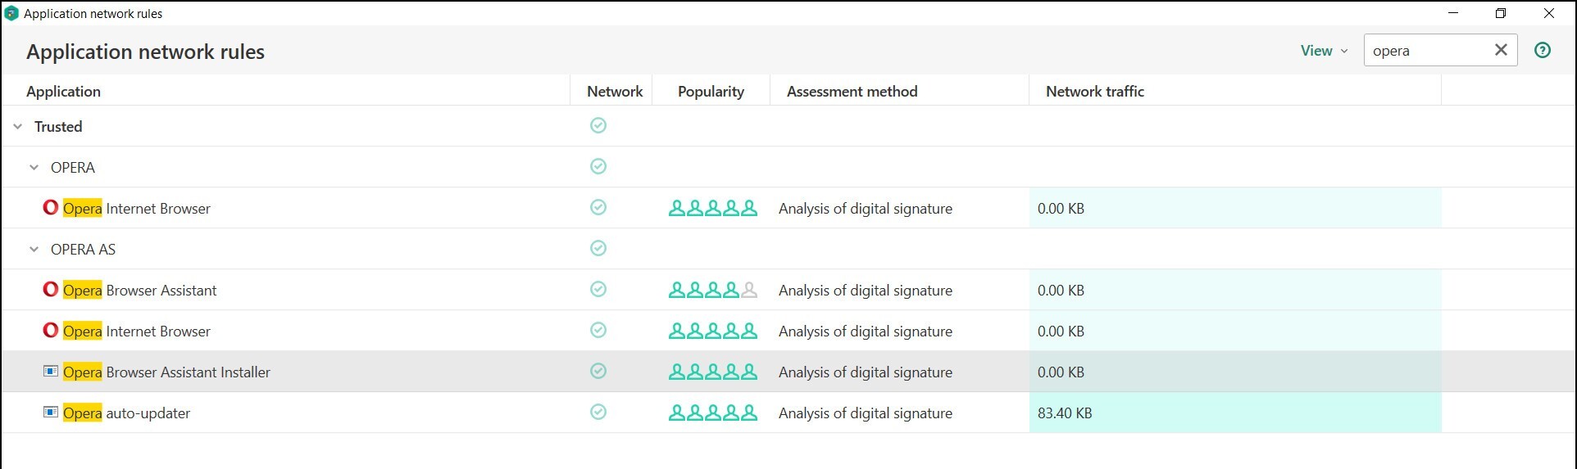Collapse the OPERA AS vendor group
The image size is (1577, 469).
(34, 249)
